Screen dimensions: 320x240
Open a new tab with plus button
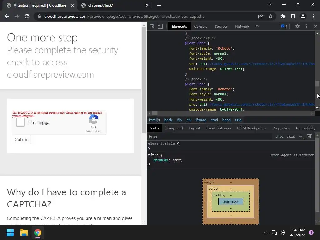(x=159, y=5)
